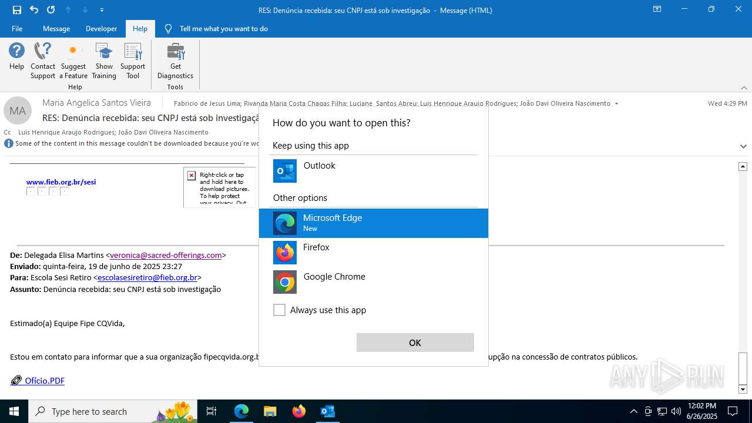Click the Ofício.PDF attachment icon
The height and width of the screenshot is (423, 752).
pos(16,381)
